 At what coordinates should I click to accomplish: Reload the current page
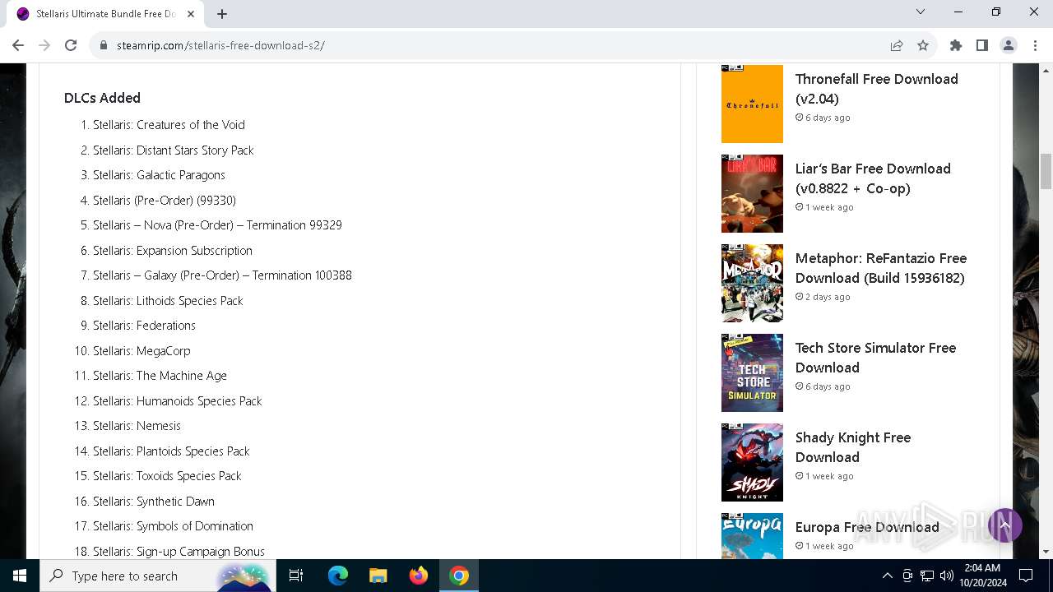[71, 45]
